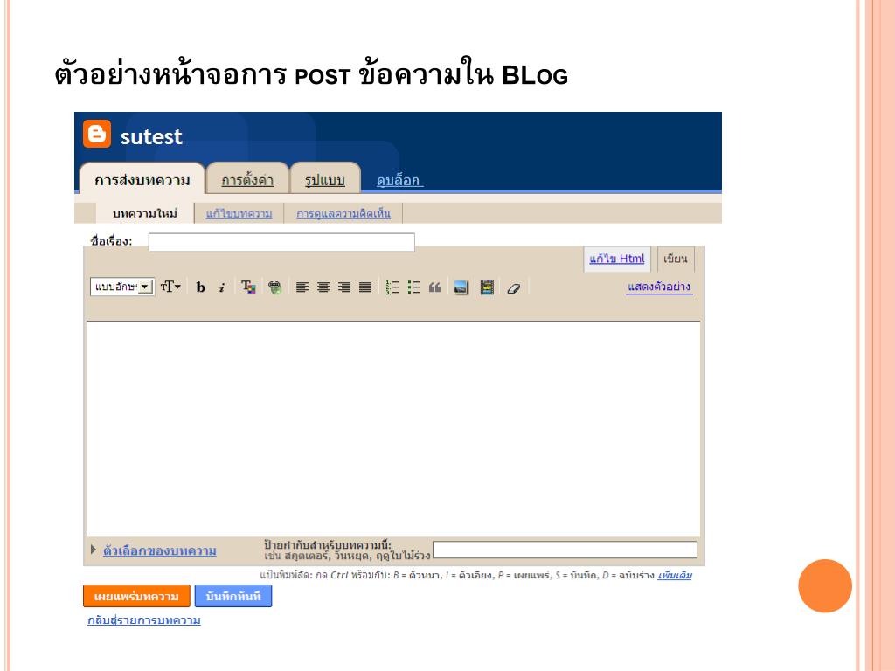Open the font size tool
Viewport: 895px width, 671px height.
point(170,287)
